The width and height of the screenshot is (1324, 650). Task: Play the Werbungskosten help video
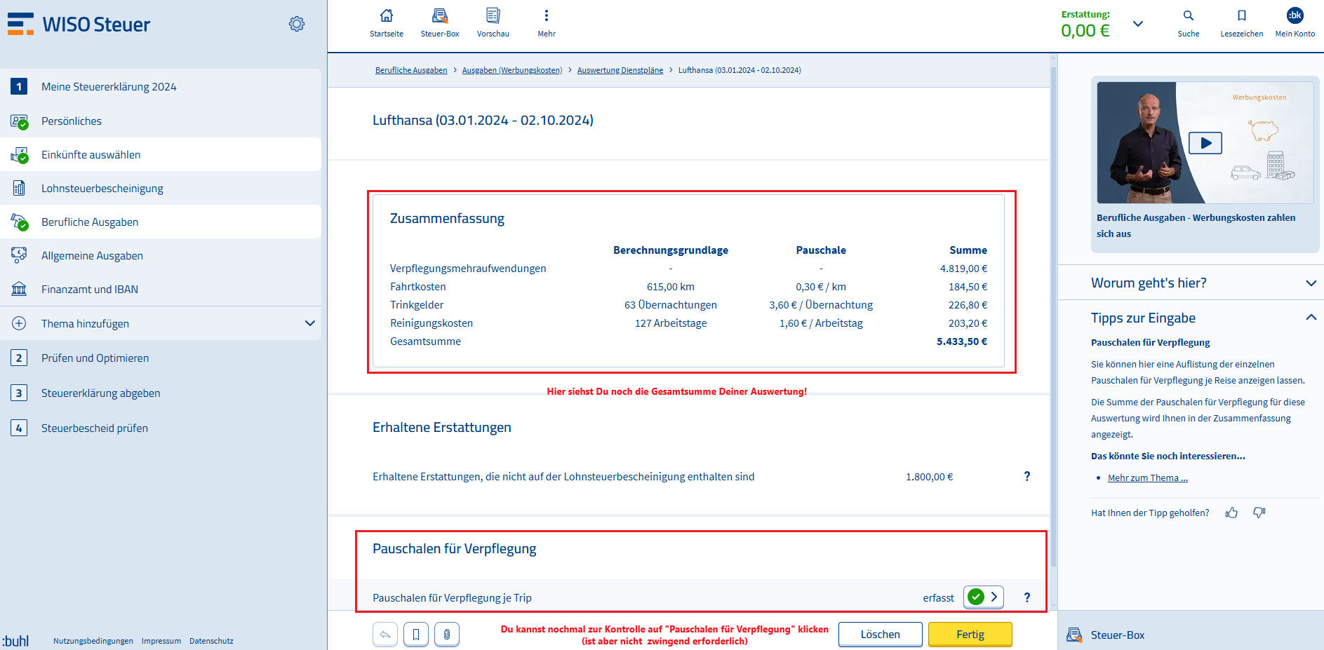tap(1205, 143)
